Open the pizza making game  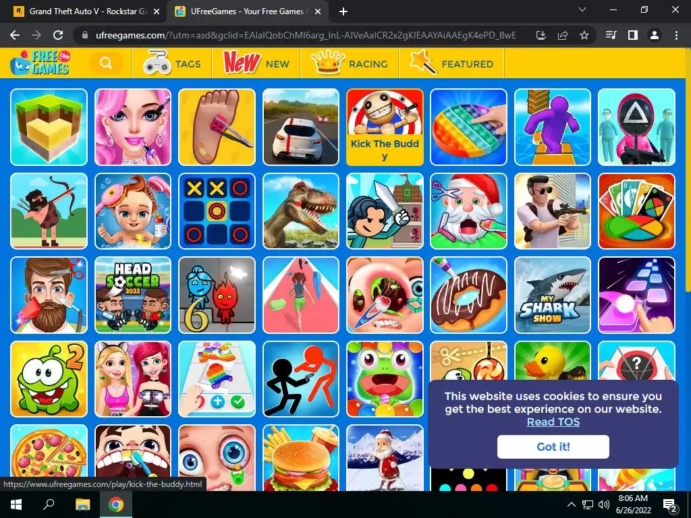coord(49,451)
